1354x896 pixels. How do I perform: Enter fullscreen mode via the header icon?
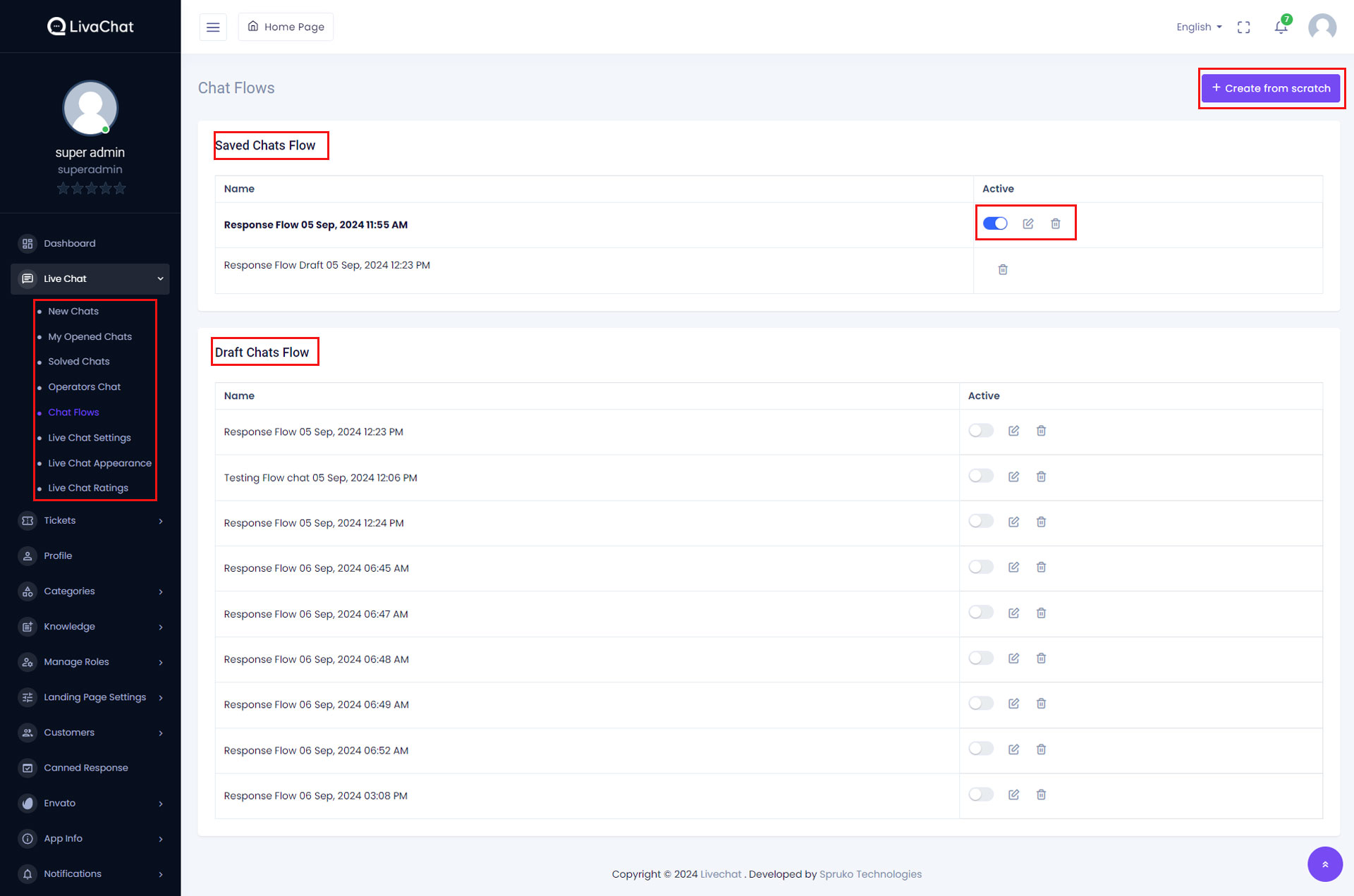click(1243, 27)
